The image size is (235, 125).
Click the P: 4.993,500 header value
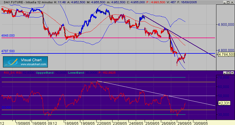click(156, 2)
